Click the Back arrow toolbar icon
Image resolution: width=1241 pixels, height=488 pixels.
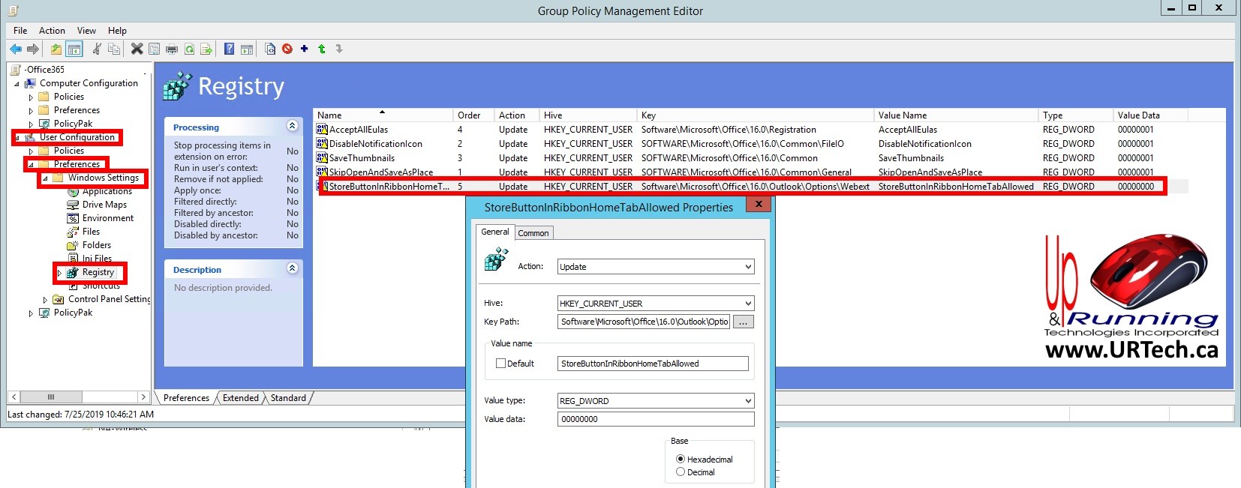[15, 49]
